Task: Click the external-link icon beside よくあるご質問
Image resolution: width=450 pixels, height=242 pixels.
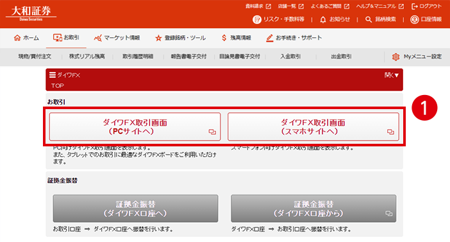Action: [x=347, y=6]
